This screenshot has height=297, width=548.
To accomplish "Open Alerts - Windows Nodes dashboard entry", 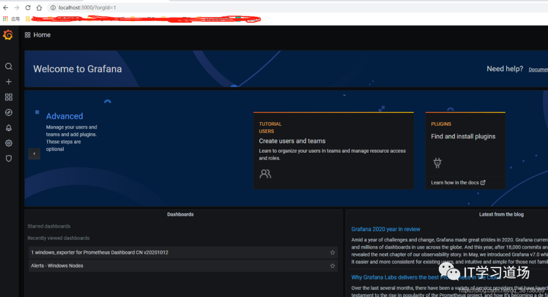I will click(183, 266).
